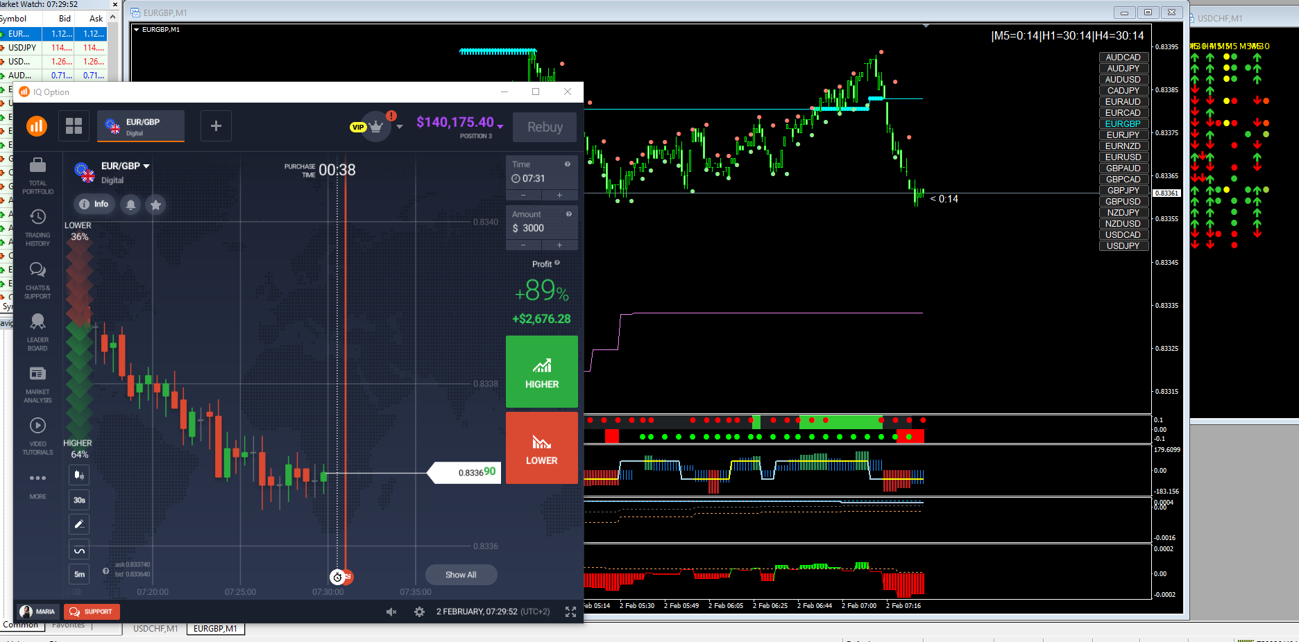Screen dimensions: 1299x642
Task: Open the drawing pencil tool
Action: pos(79,525)
